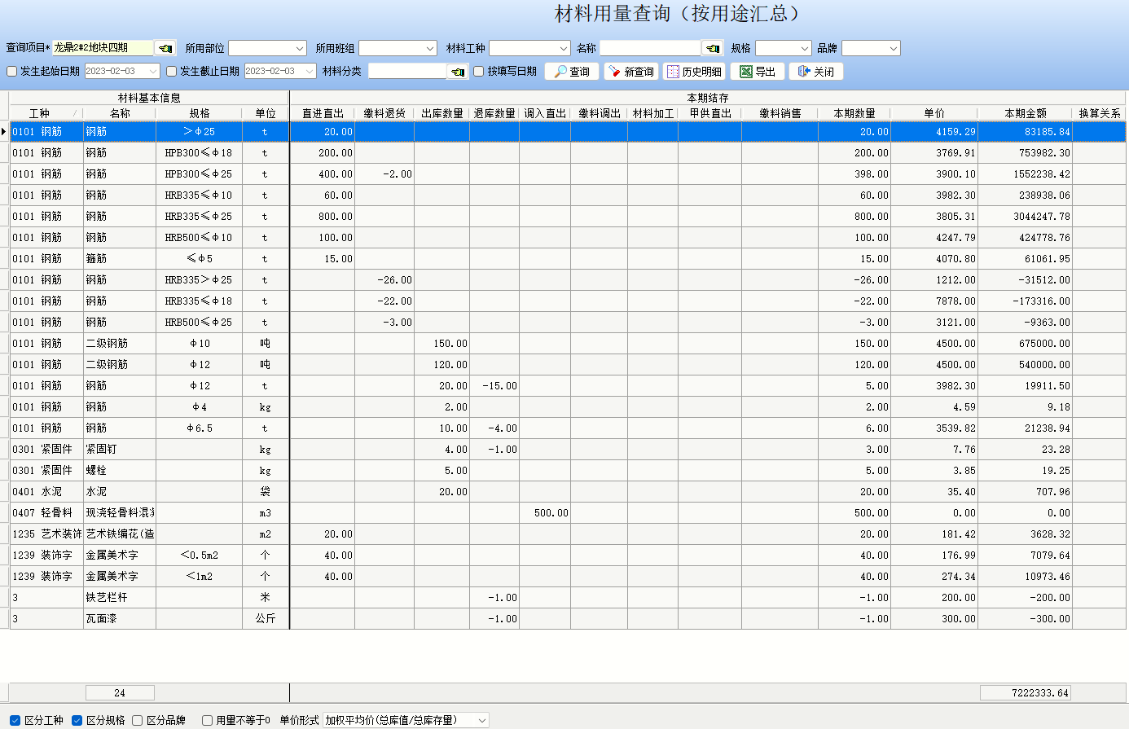Open 历史明细 history details
Image resolution: width=1129 pixels, height=729 pixels.
(x=694, y=72)
